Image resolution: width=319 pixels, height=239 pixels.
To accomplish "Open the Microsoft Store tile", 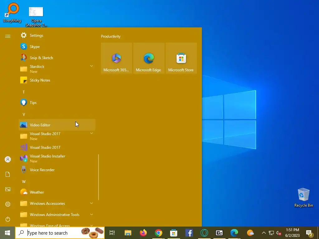I will (x=181, y=58).
